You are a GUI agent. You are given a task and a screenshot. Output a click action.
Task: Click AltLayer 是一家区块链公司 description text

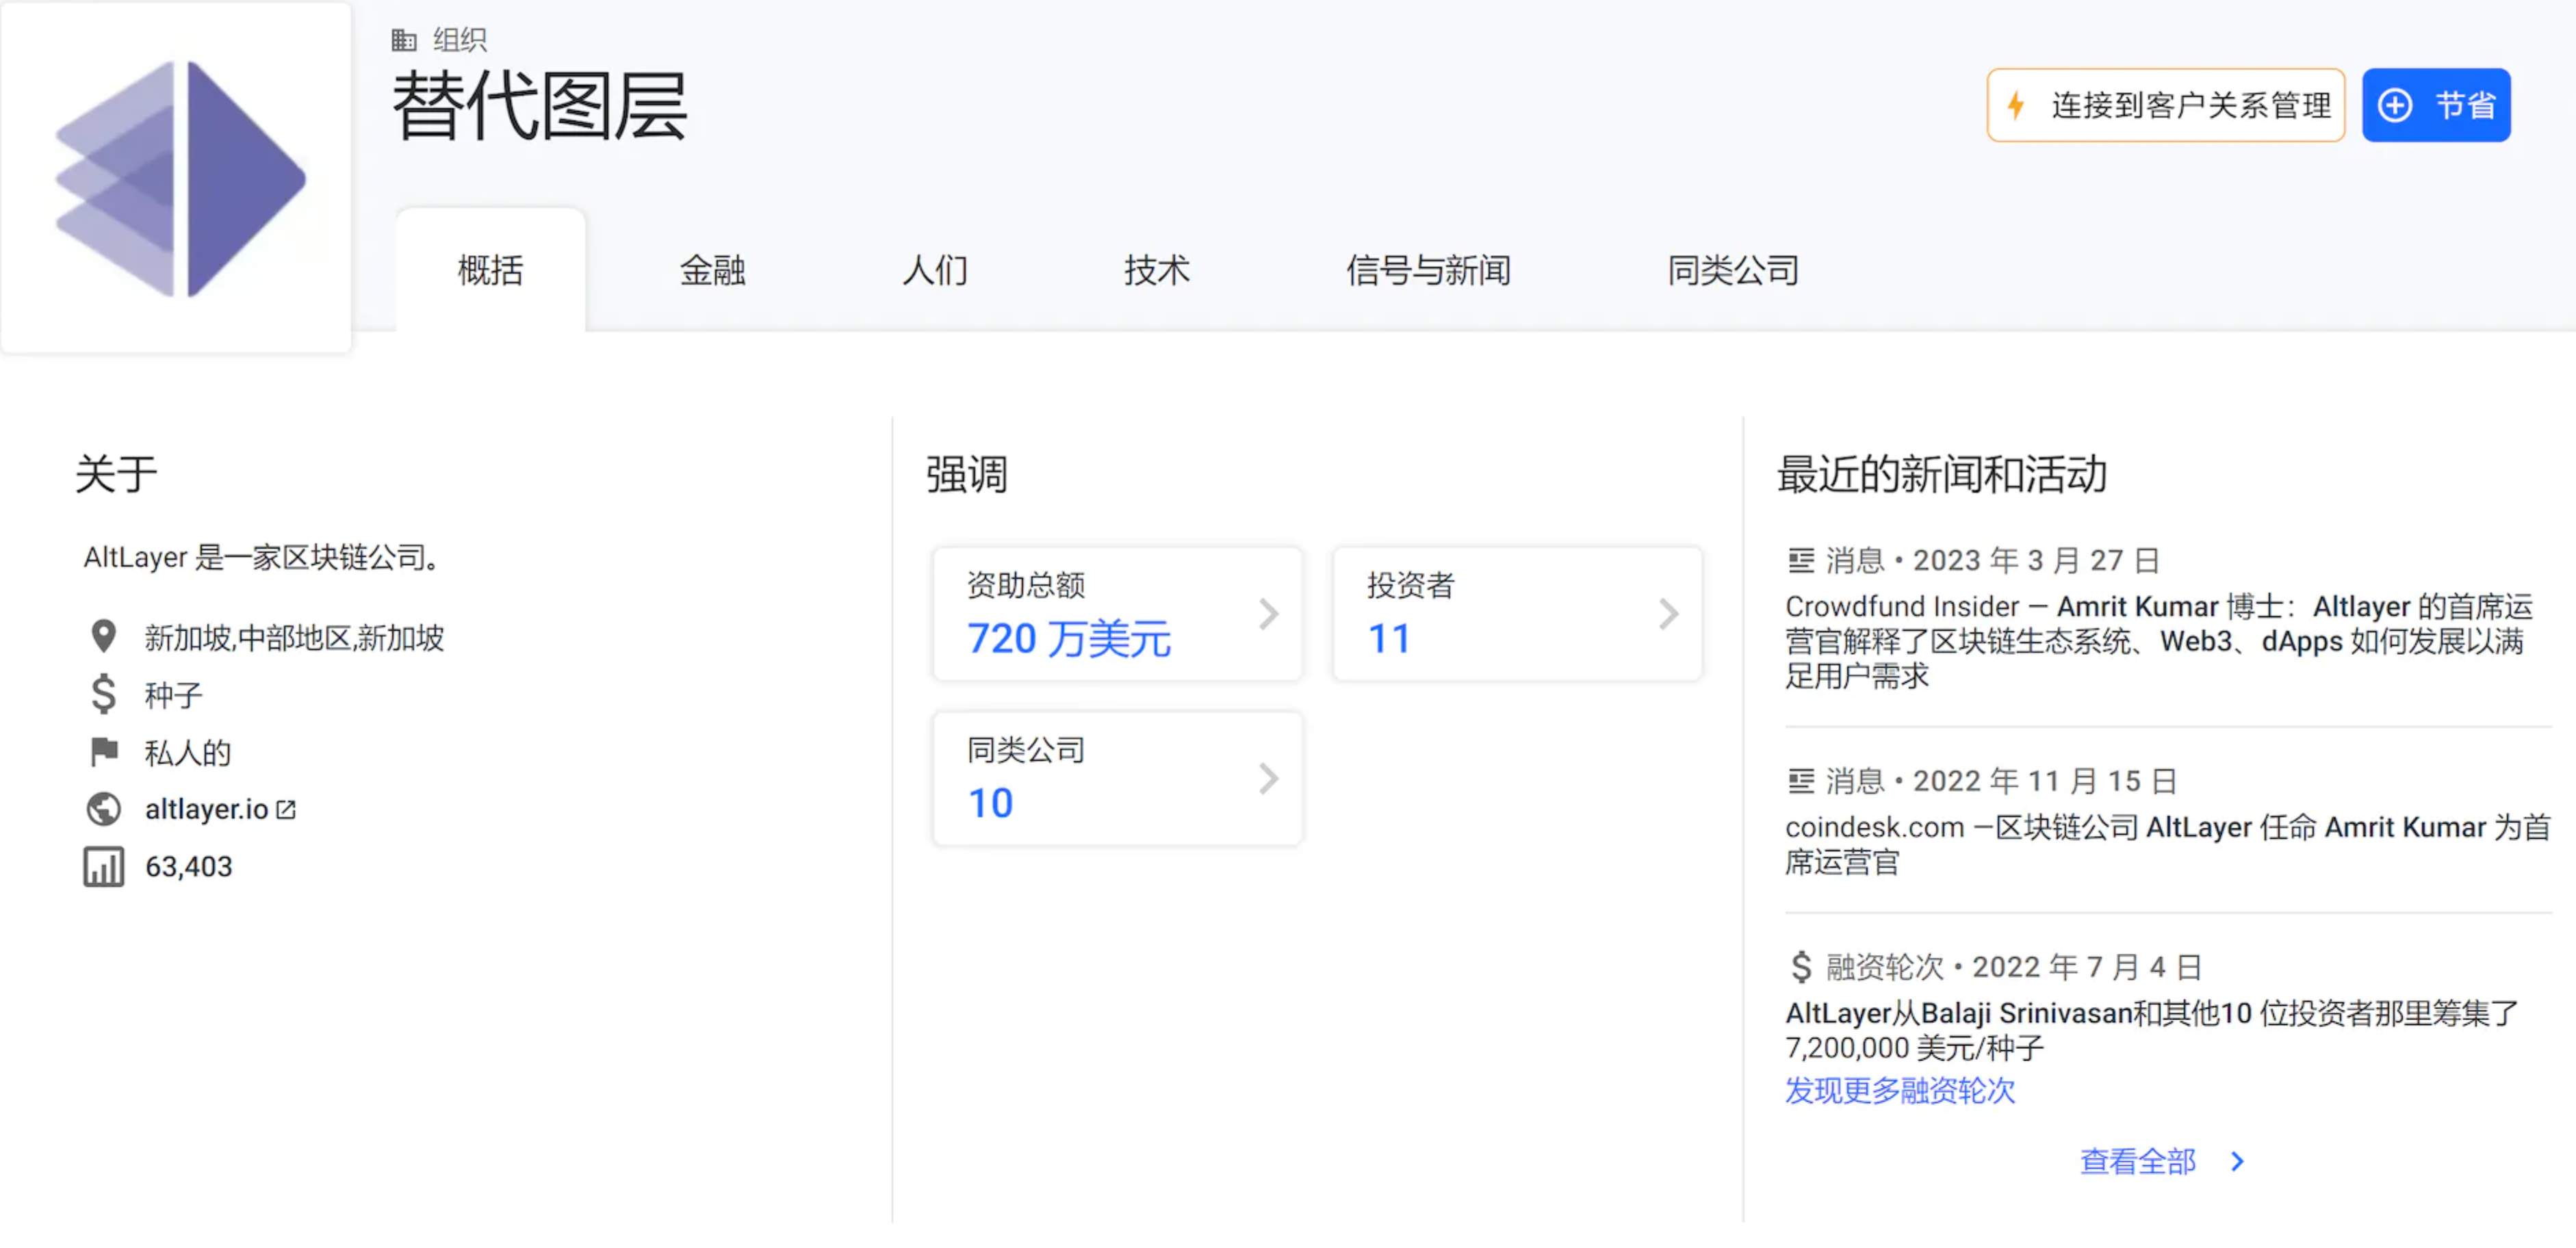pyautogui.click(x=263, y=557)
